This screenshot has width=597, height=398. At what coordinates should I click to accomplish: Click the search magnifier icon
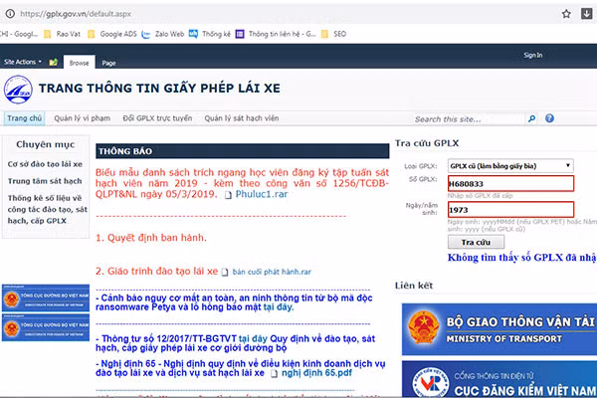[x=532, y=118]
